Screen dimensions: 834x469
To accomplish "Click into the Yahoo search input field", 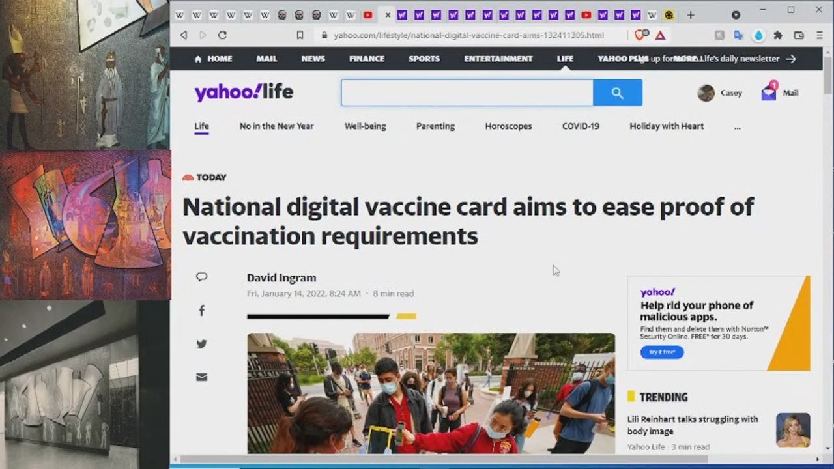I will [x=467, y=93].
